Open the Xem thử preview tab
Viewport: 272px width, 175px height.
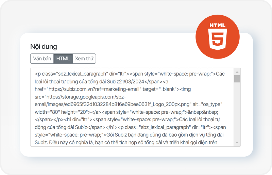[x=84, y=59]
